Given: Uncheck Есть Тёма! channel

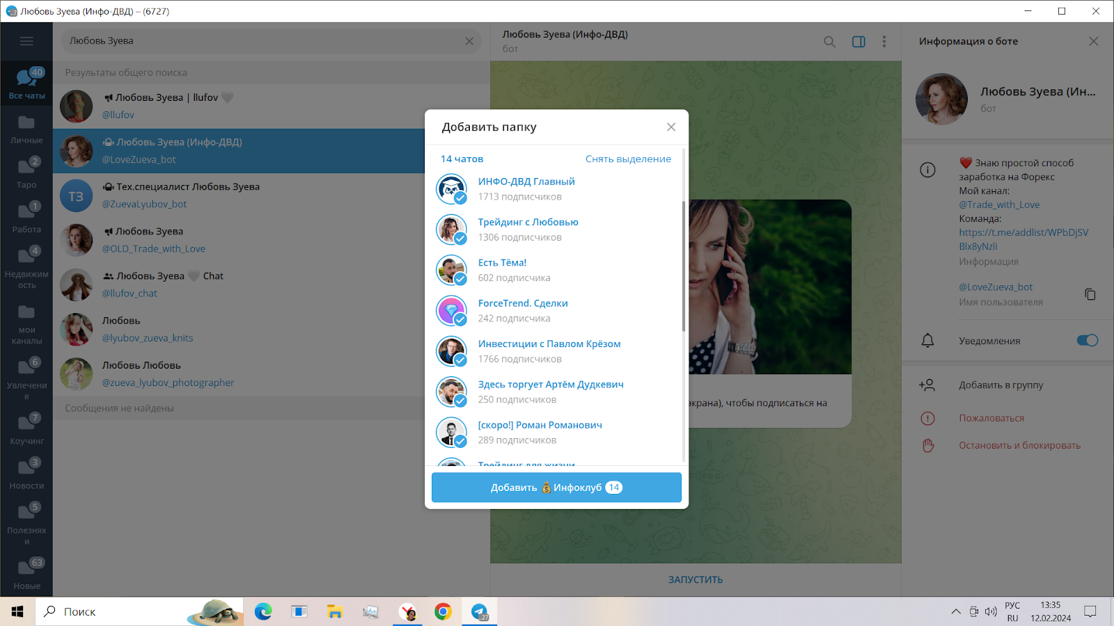Looking at the screenshot, I should [555, 270].
